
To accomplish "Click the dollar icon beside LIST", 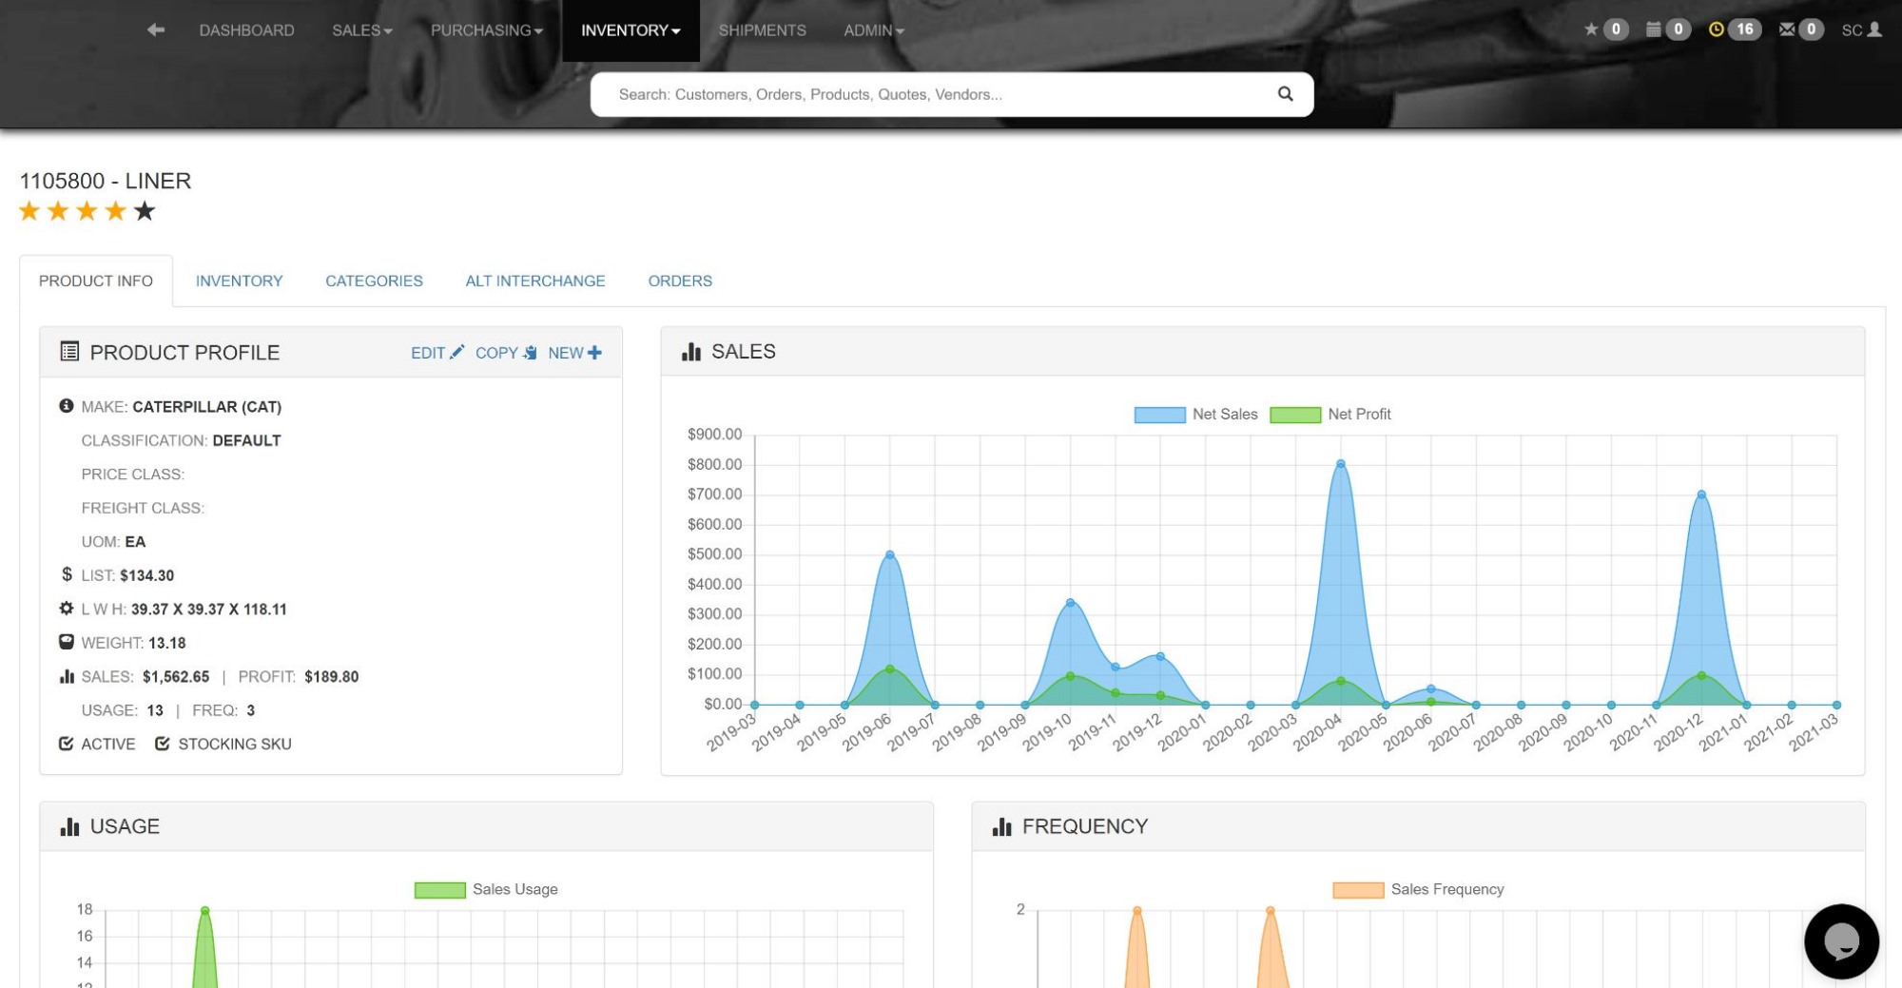I will point(67,574).
